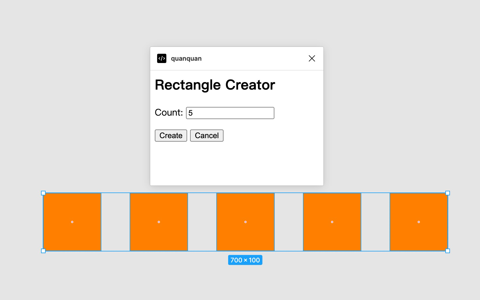Click the top-left selection resize handle

click(x=43, y=193)
